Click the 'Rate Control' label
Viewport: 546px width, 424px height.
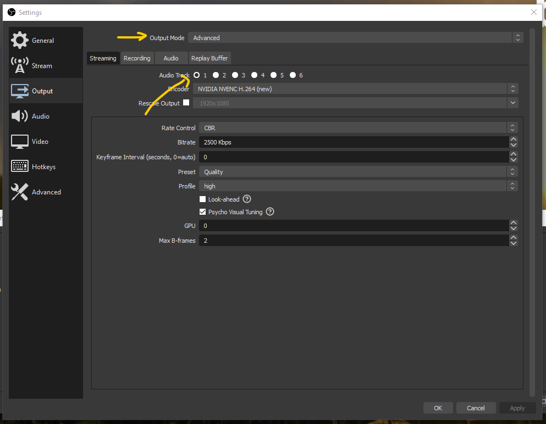[x=178, y=127]
